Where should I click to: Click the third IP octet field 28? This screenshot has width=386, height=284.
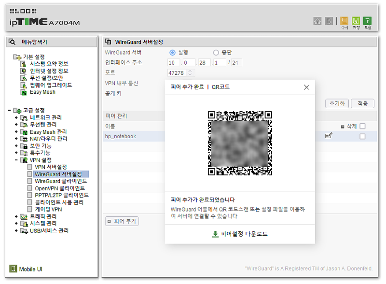205,63
